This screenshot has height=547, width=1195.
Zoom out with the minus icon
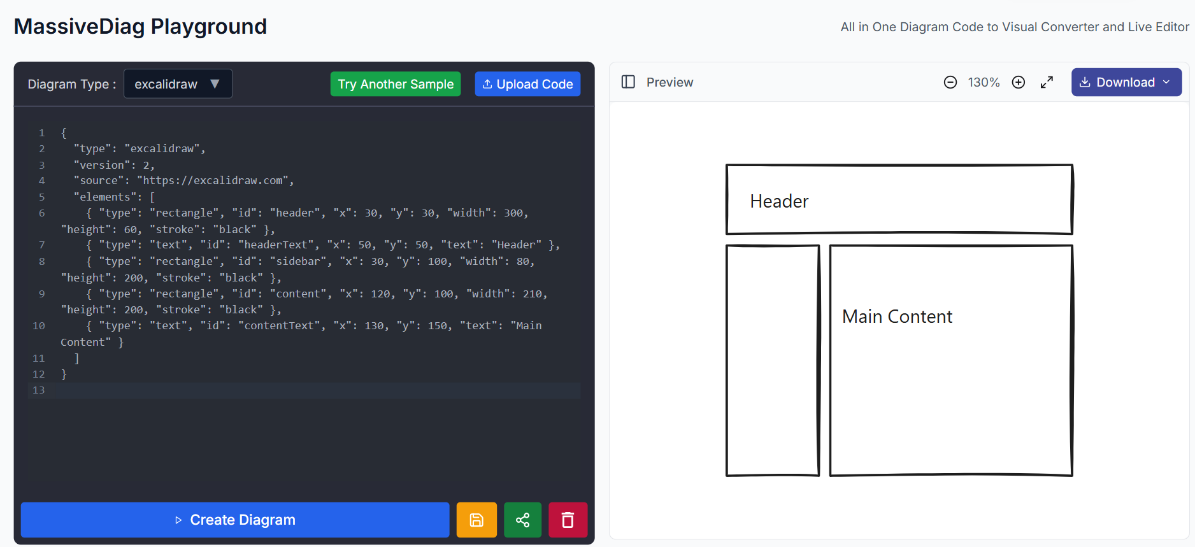click(x=950, y=82)
